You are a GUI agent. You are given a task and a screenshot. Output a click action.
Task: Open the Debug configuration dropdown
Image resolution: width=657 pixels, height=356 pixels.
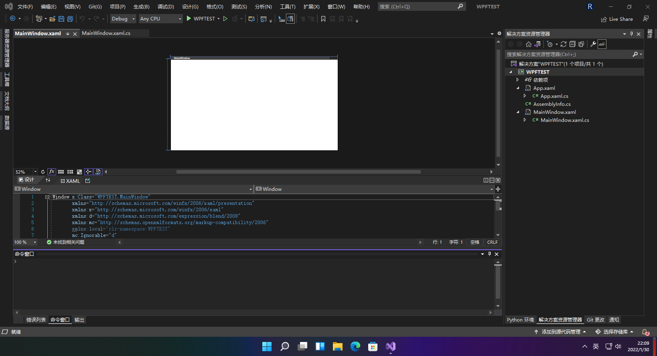(x=123, y=19)
